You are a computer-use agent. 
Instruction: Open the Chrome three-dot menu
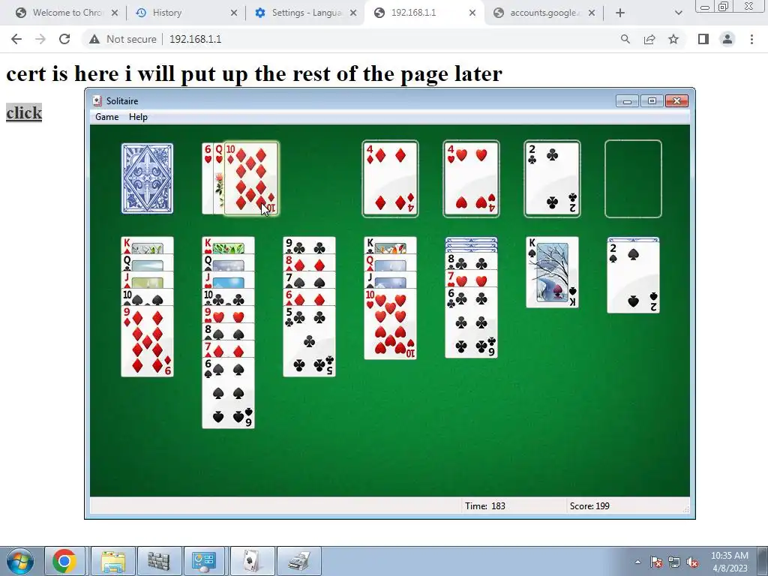coord(751,39)
